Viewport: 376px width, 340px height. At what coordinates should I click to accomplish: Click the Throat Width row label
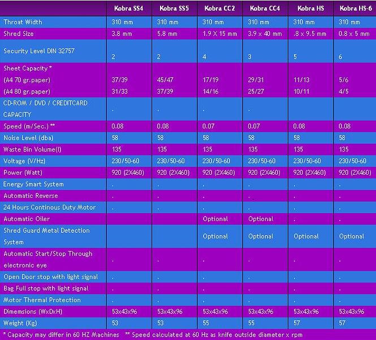click(x=23, y=22)
